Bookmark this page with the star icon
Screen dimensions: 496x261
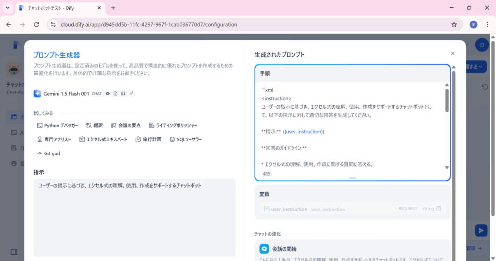pos(454,24)
